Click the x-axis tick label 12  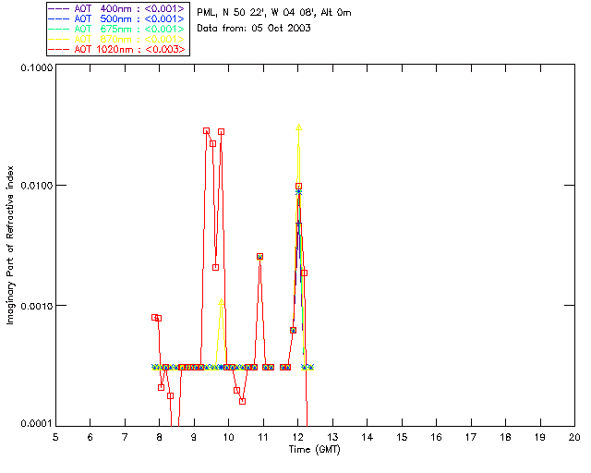coord(297,437)
